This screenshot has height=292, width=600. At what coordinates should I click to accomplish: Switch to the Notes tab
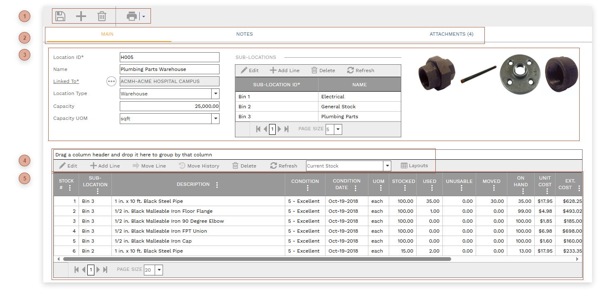[x=244, y=34]
